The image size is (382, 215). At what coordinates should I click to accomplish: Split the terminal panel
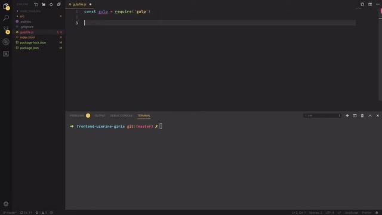pos(355,115)
